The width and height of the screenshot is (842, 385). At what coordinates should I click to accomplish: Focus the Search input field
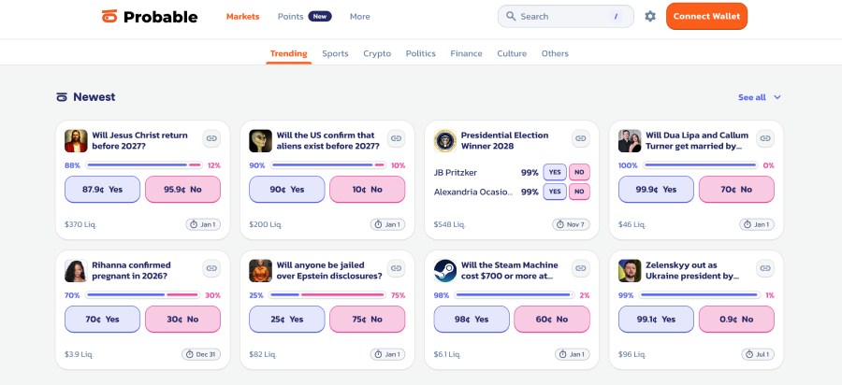coord(565,17)
